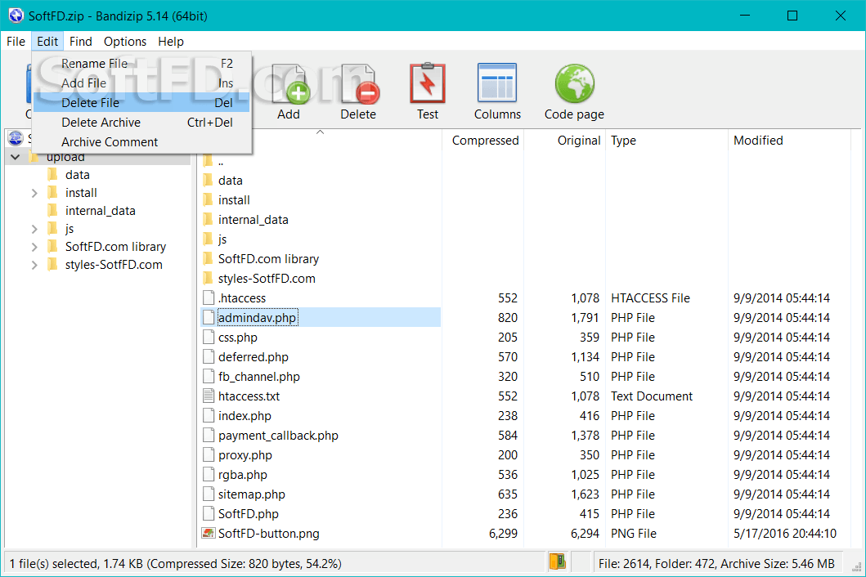Choose Rename File from Edit menu
This screenshot has width=866, height=577.
(x=141, y=64)
